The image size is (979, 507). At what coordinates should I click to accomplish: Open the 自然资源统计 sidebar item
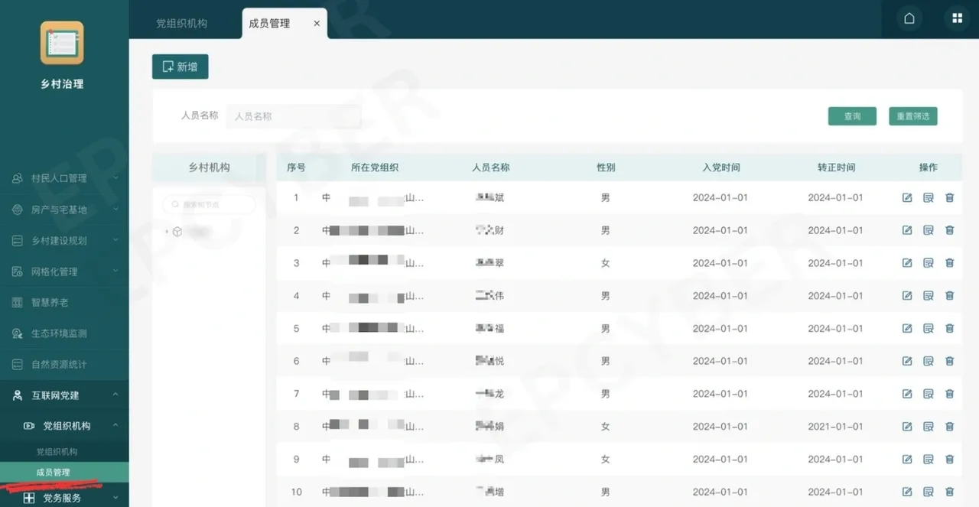click(x=64, y=364)
